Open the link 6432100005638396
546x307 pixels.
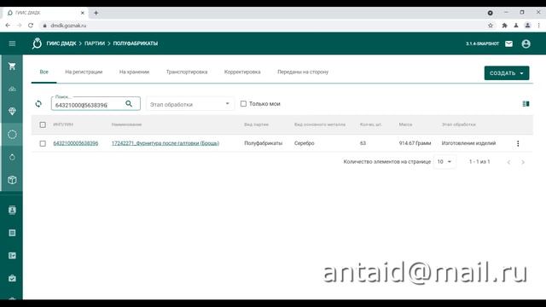[76, 143]
